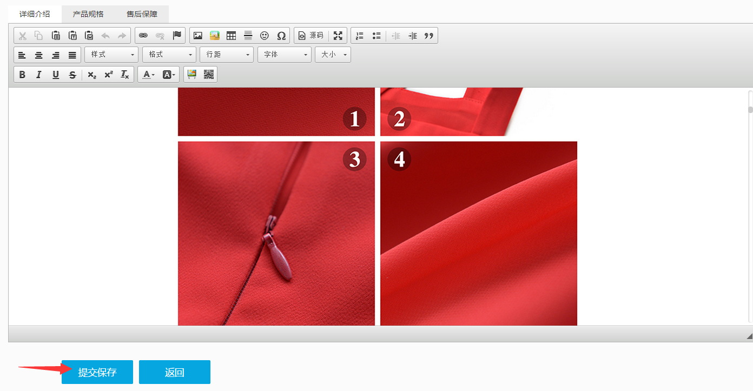Toggle underline formatting
This screenshot has height=391, width=753.
(56, 75)
